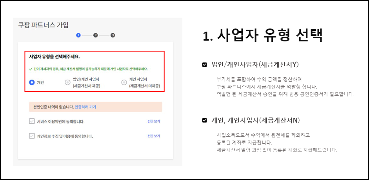Click line 범용 공인인증서가 필요합니다
369x180 pixels.
[285, 94]
